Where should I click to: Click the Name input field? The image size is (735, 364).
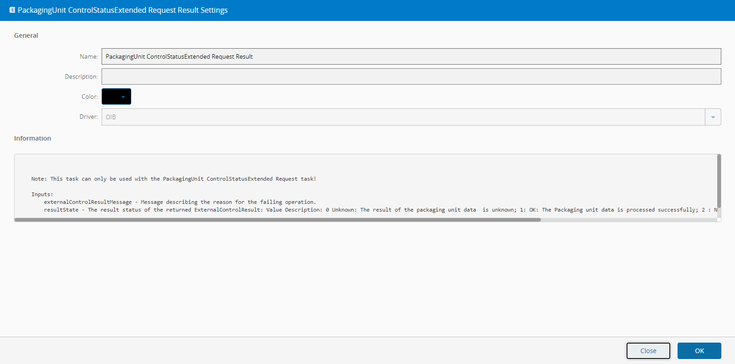pos(411,56)
